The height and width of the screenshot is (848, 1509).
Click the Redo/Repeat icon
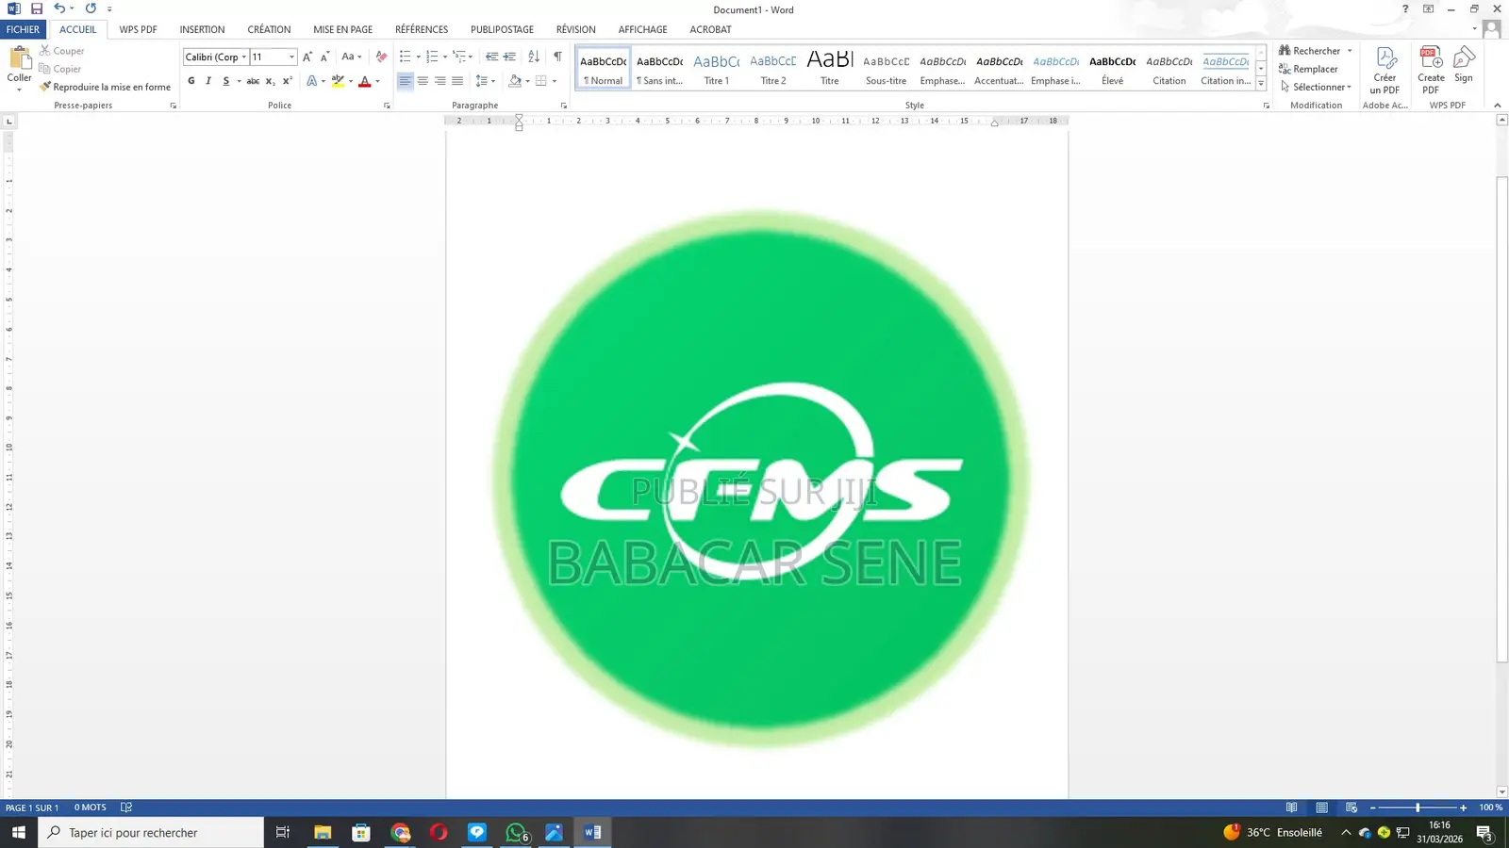pyautogui.click(x=91, y=8)
